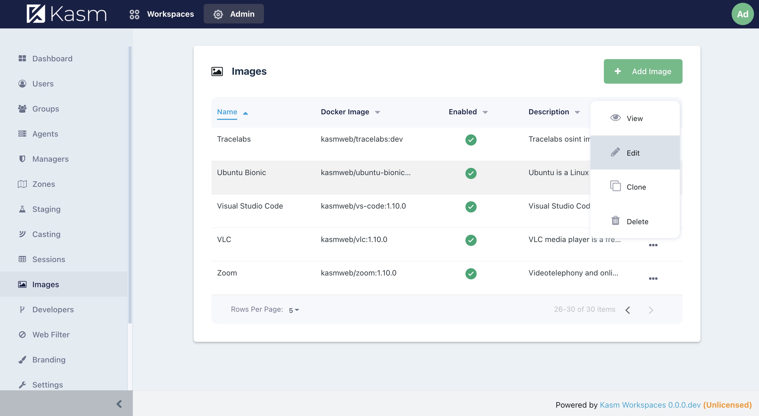Open the Rows Per Page dropdown

click(x=294, y=310)
